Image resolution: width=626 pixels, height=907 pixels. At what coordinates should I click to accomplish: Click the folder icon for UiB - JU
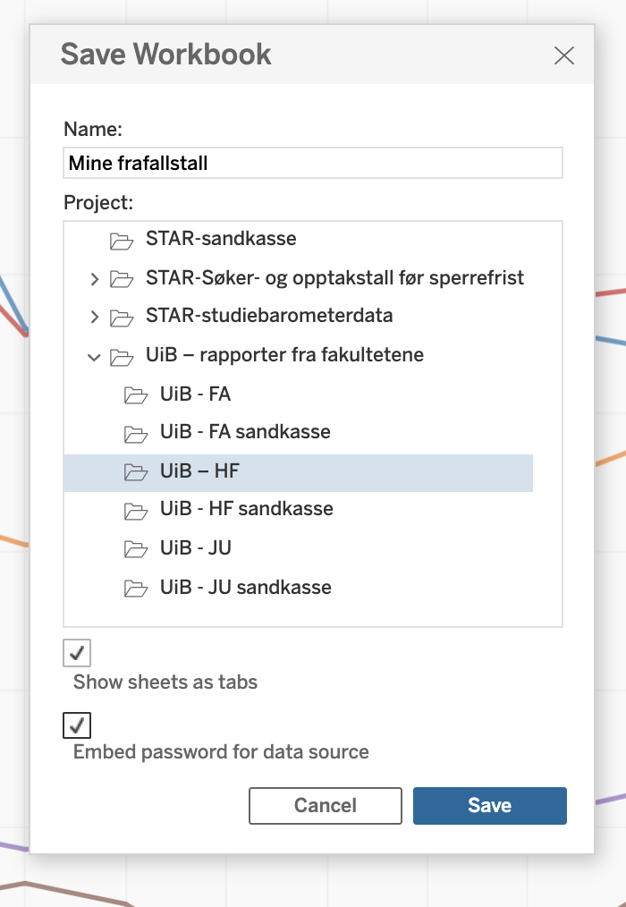click(x=135, y=549)
